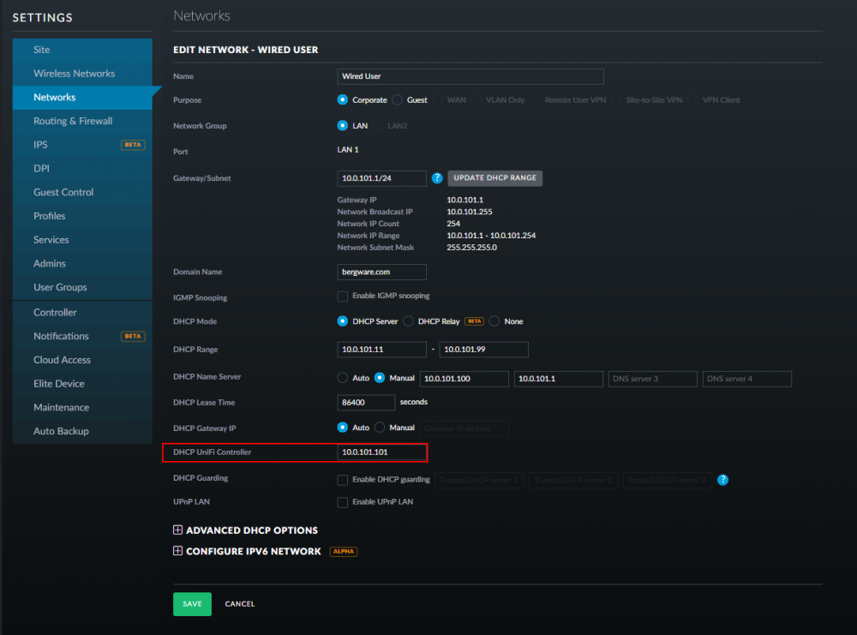Open the Site settings page
The width and height of the screenshot is (857, 635).
coord(82,50)
